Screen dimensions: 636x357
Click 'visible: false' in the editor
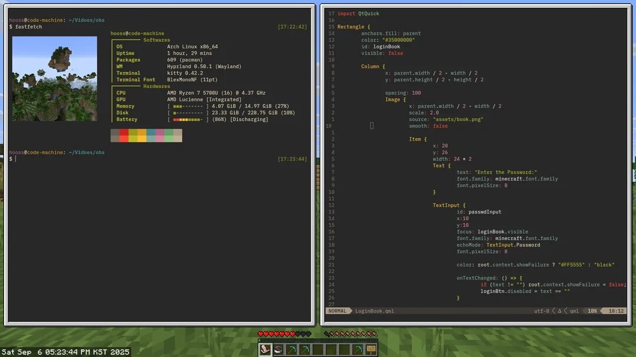tap(382, 53)
